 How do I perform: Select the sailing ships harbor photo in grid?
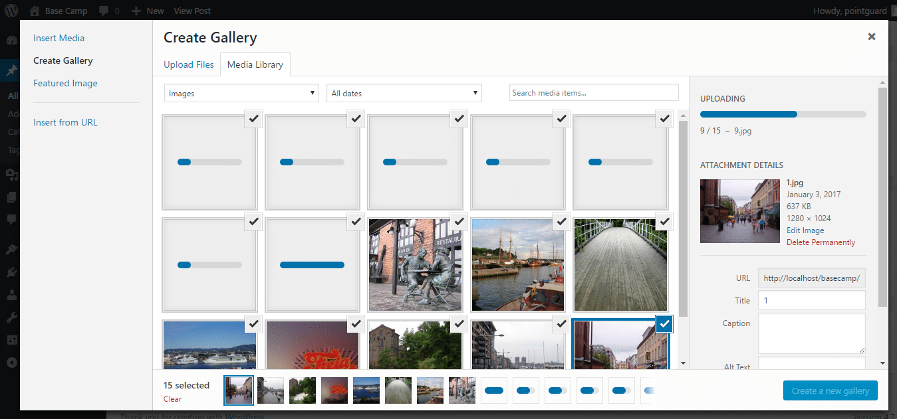tap(518, 265)
